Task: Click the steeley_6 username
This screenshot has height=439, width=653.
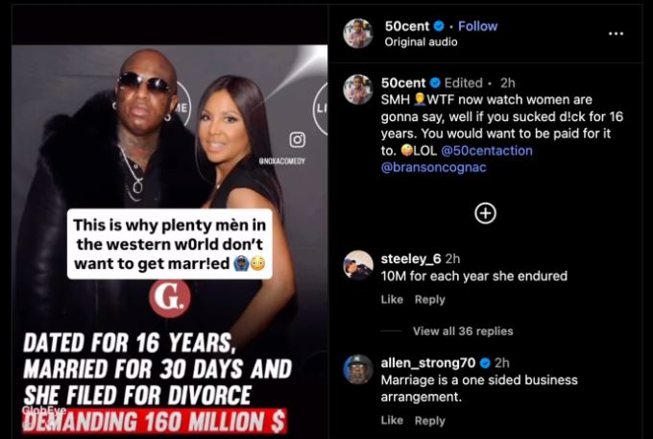Action: (x=411, y=259)
